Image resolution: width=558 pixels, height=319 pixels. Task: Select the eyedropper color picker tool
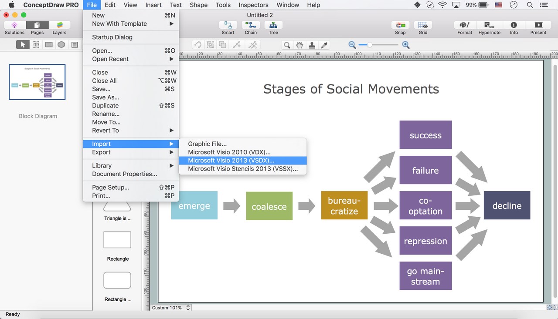[324, 44]
